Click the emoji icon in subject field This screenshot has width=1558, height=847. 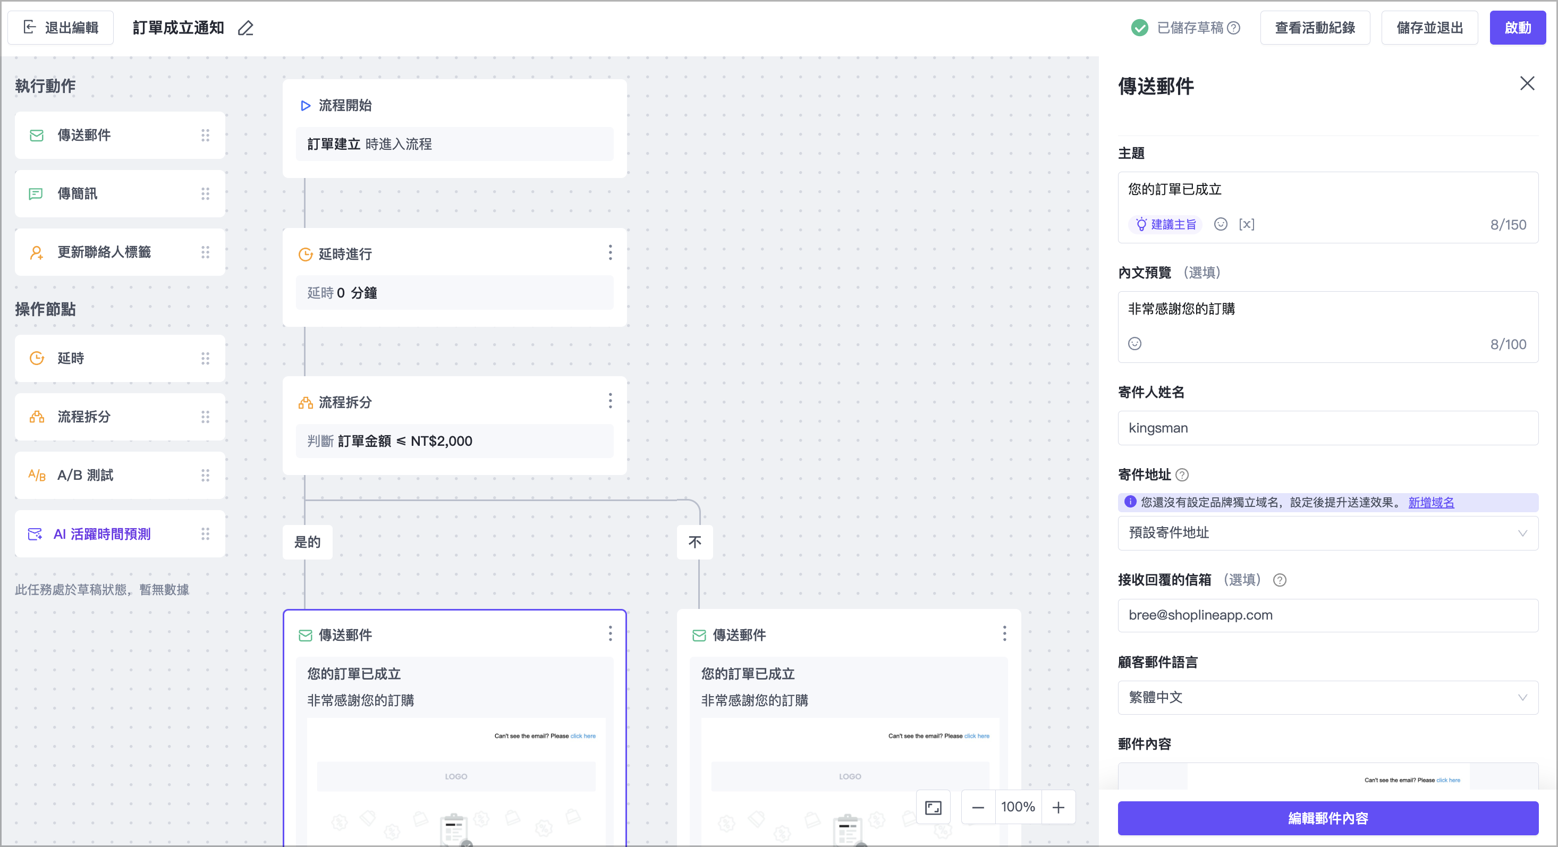tap(1221, 224)
